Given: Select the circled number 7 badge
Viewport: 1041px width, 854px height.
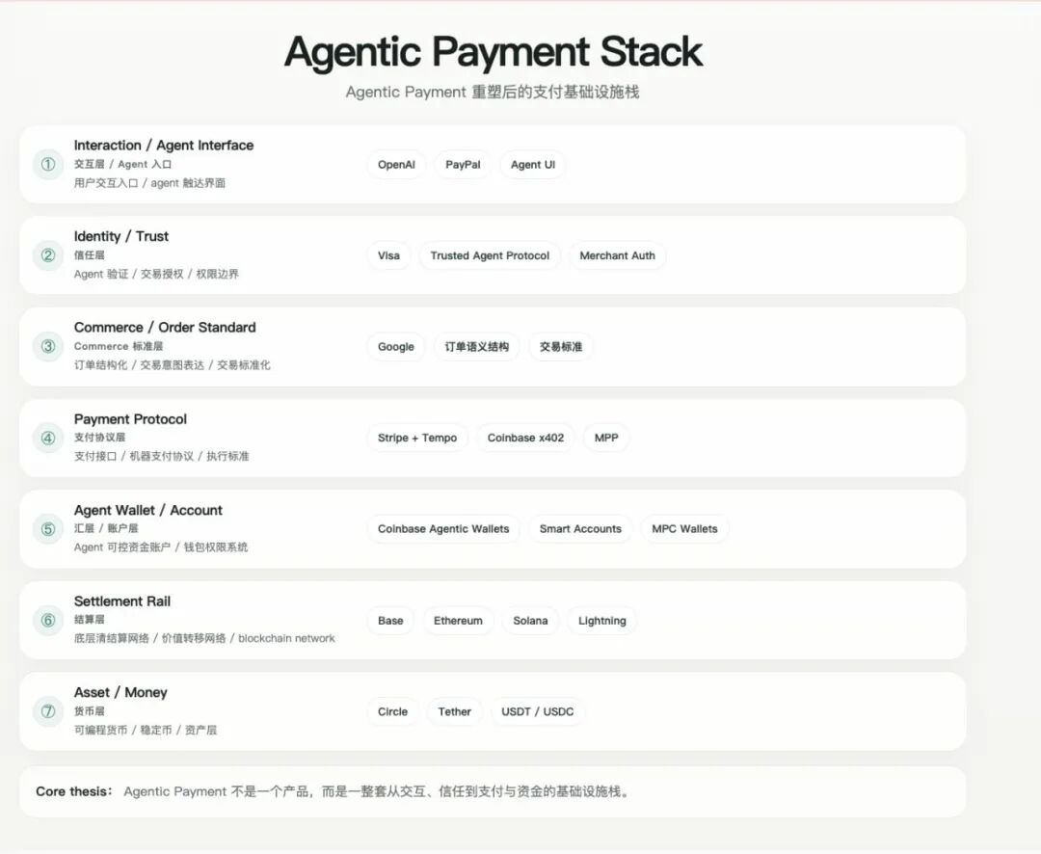Looking at the screenshot, I should point(47,711).
